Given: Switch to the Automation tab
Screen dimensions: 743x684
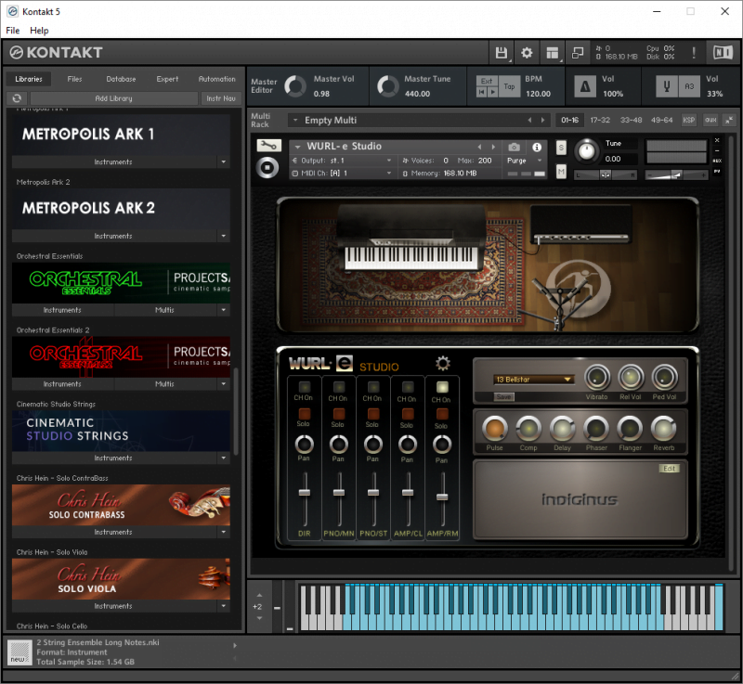Looking at the screenshot, I should (x=217, y=79).
